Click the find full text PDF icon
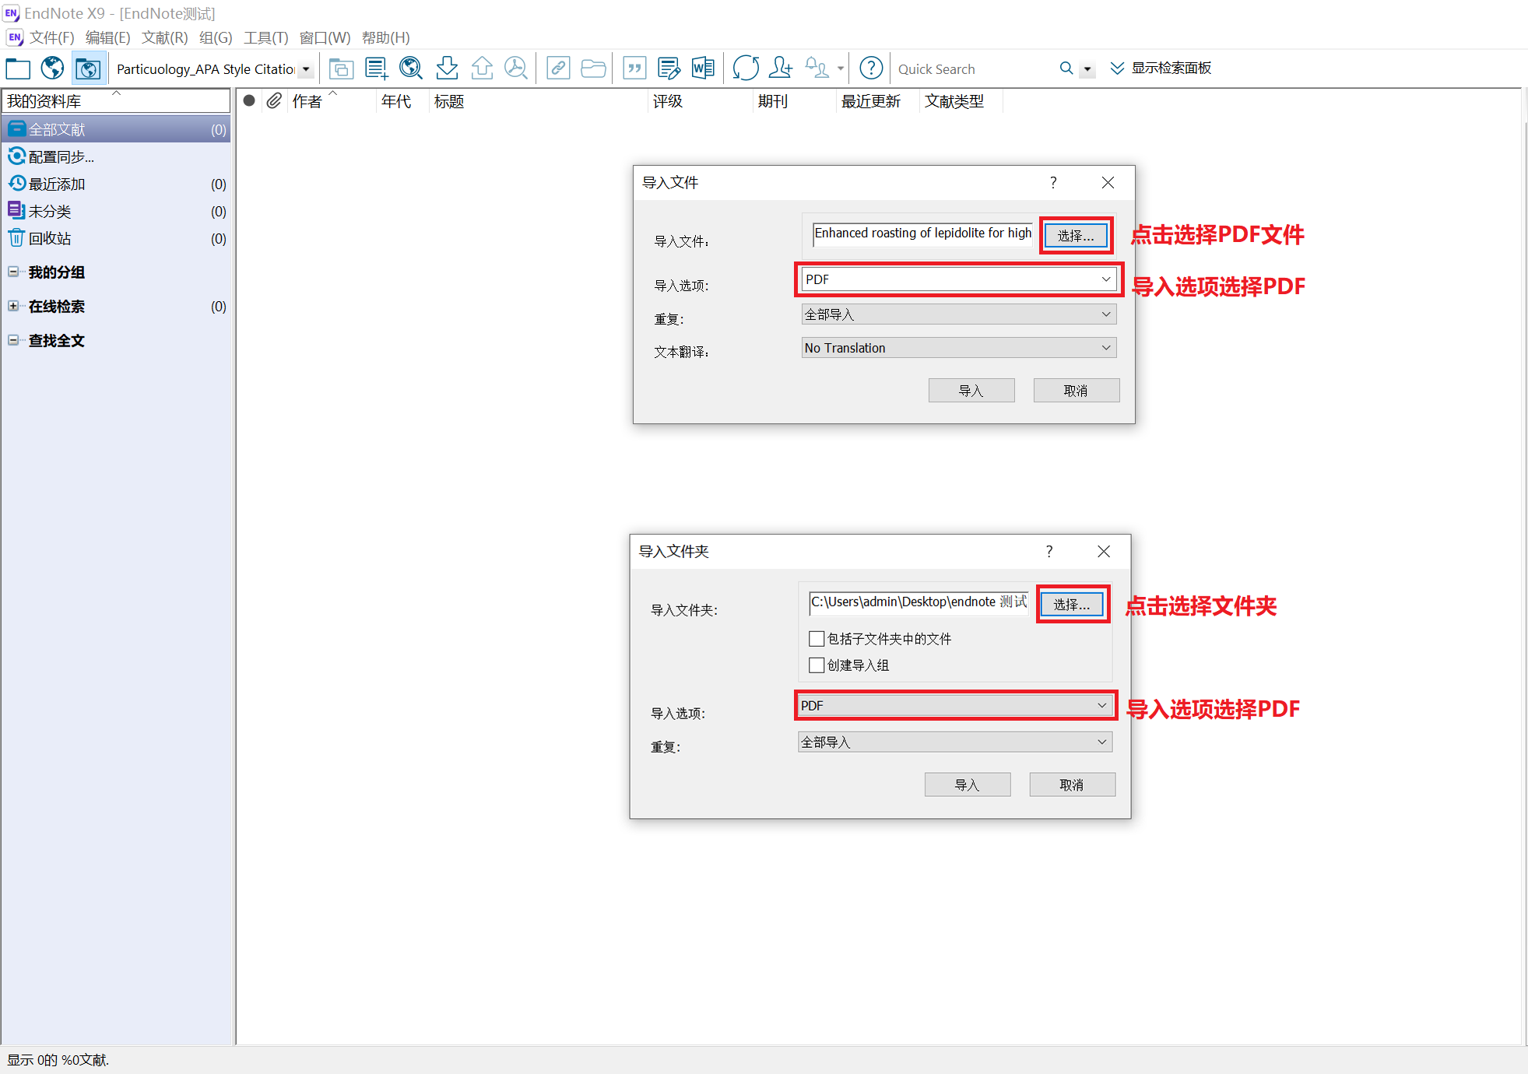 pyautogui.click(x=515, y=68)
